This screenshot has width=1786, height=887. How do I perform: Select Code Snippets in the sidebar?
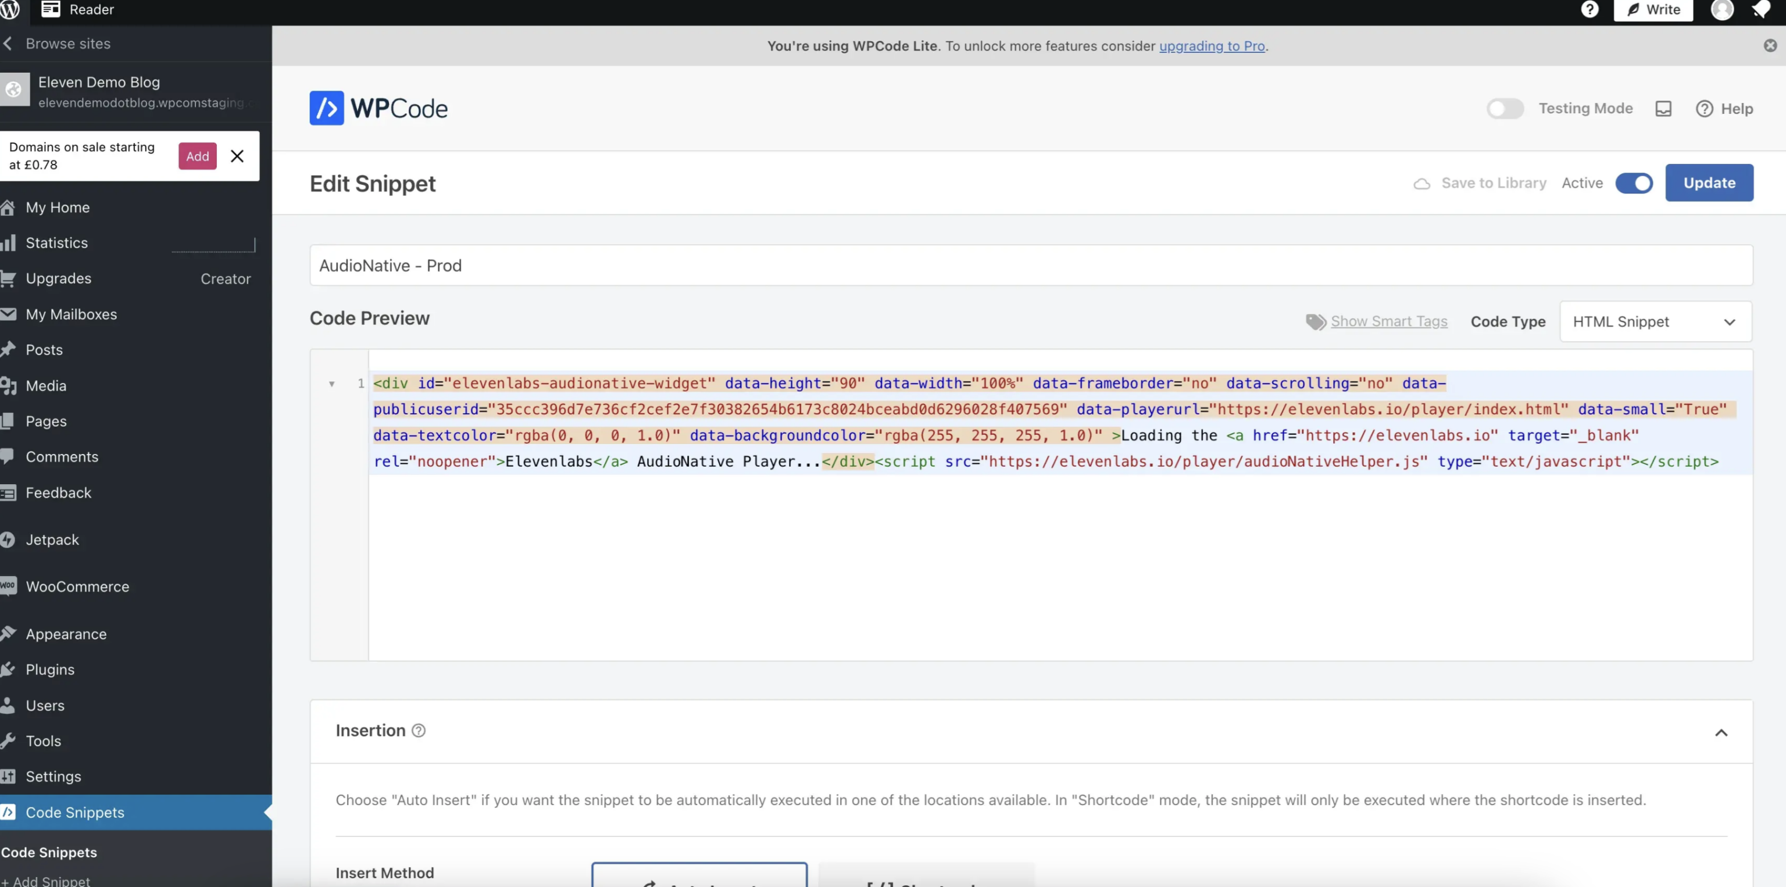[x=75, y=812]
